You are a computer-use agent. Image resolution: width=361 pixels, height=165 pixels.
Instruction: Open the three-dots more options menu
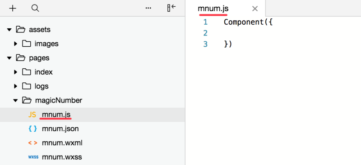148,8
